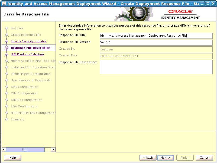Image resolution: width=217 pixels, height=163 pixels.
Task: Click the Created By field showing testuser
Action: click(156, 49)
